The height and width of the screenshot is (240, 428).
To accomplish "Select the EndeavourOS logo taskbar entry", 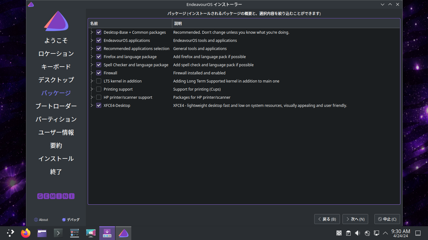I will click(123, 233).
